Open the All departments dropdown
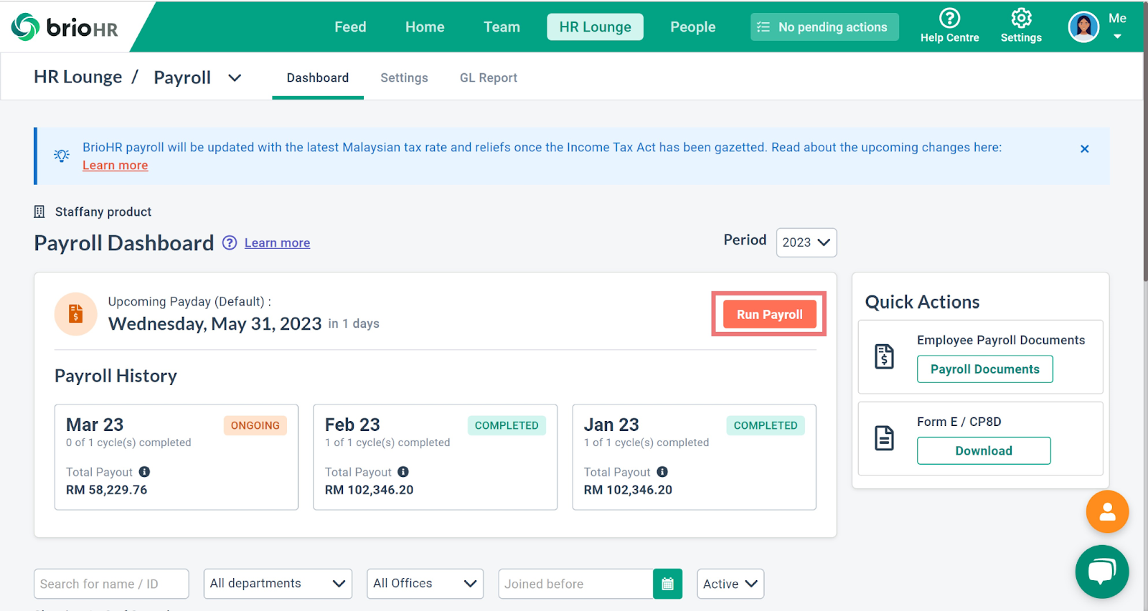1148x611 pixels. coord(278,584)
